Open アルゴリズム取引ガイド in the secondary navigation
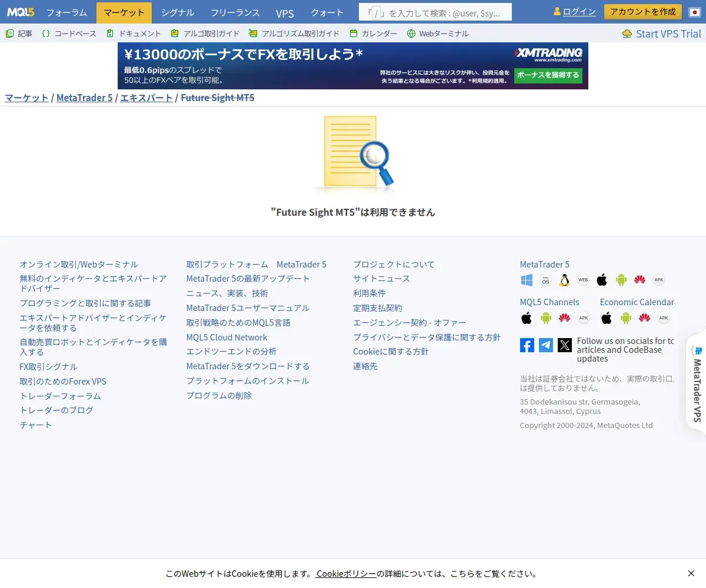The image size is (706, 588). 294,34
